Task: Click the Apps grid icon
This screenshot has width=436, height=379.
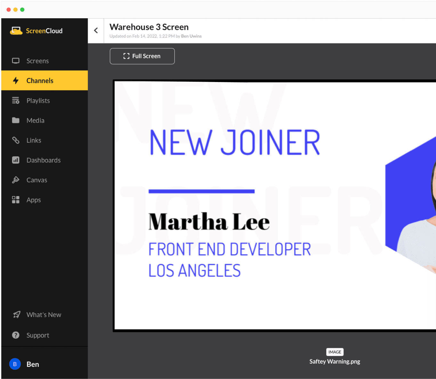Action: click(x=16, y=200)
